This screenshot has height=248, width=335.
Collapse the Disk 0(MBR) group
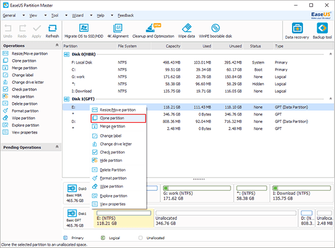pos(331,54)
